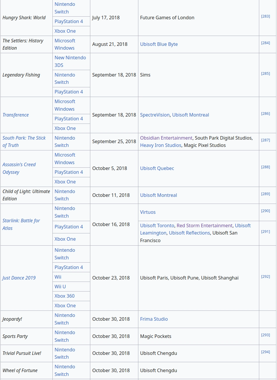
Task: Click Xbox One link in Just Dance row
Action: click(65, 306)
